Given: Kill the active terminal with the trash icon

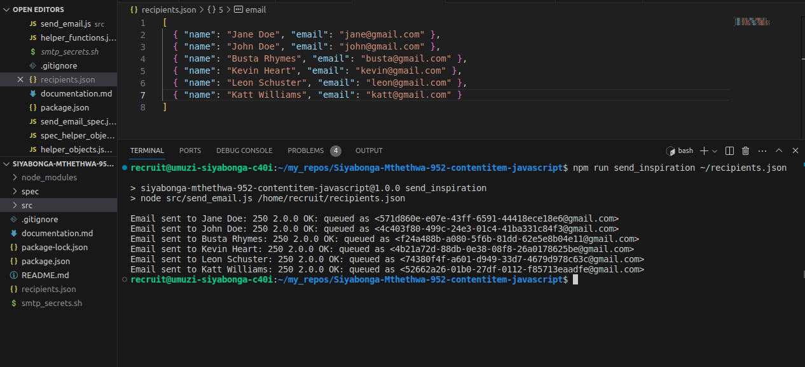Looking at the screenshot, I should [x=745, y=150].
